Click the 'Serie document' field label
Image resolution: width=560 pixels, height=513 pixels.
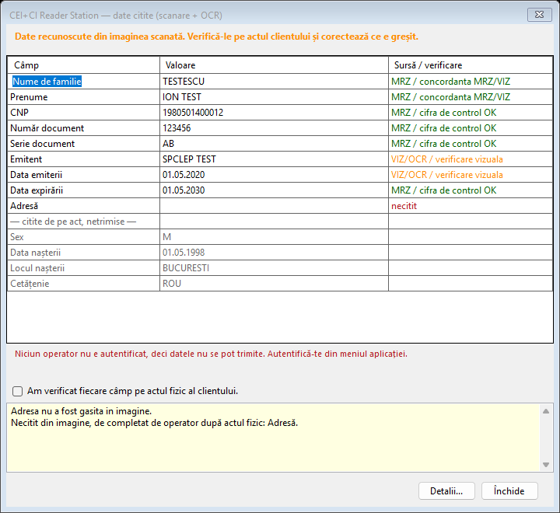[43, 144]
